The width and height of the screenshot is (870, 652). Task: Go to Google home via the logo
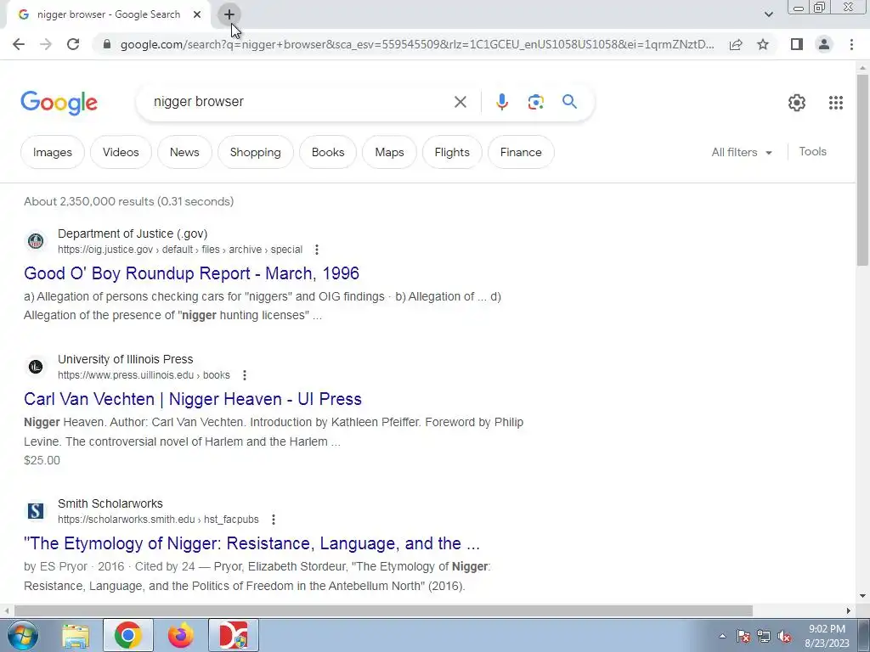59,103
